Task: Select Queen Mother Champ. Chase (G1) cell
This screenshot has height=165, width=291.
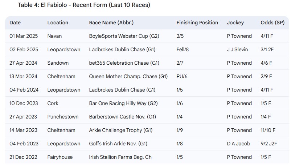Action: click(128, 76)
